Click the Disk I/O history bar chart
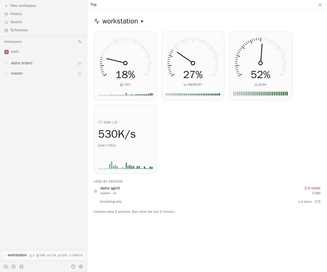Image resolution: width=327 pixels, height=272 pixels. [x=125, y=165]
